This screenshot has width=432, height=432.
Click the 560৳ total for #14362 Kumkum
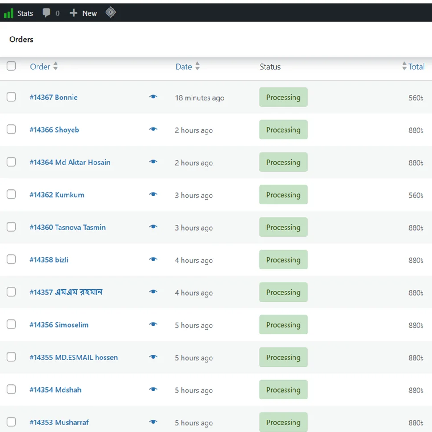point(416,196)
